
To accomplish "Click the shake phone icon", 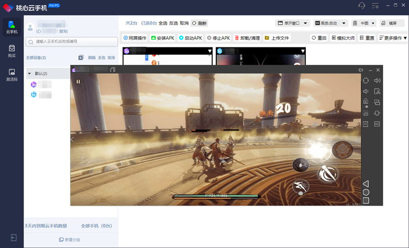I will click(377, 113).
